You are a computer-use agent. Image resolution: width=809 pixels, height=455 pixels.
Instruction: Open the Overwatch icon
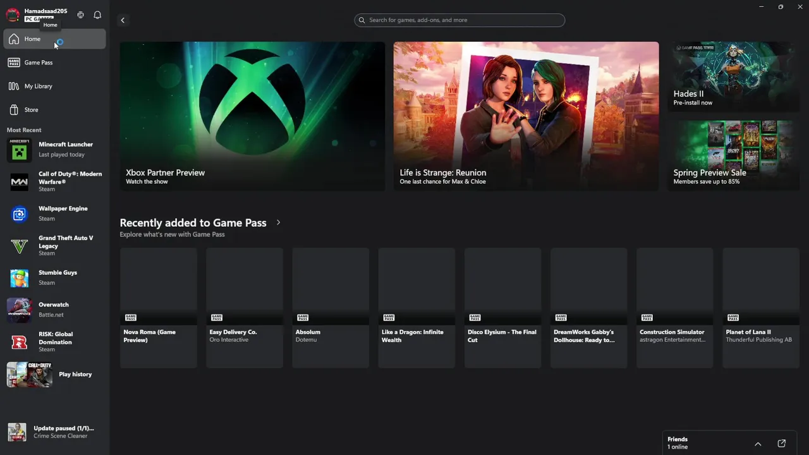[x=19, y=310]
